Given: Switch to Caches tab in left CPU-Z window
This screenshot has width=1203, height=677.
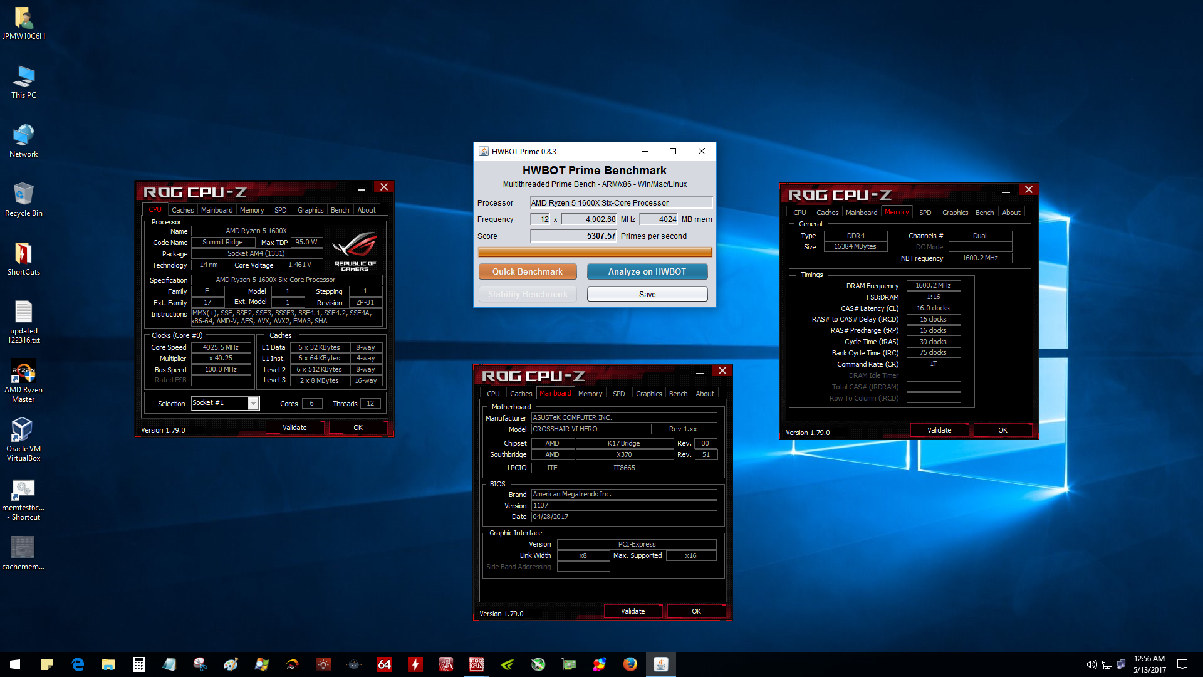Looking at the screenshot, I should (x=182, y=210).
